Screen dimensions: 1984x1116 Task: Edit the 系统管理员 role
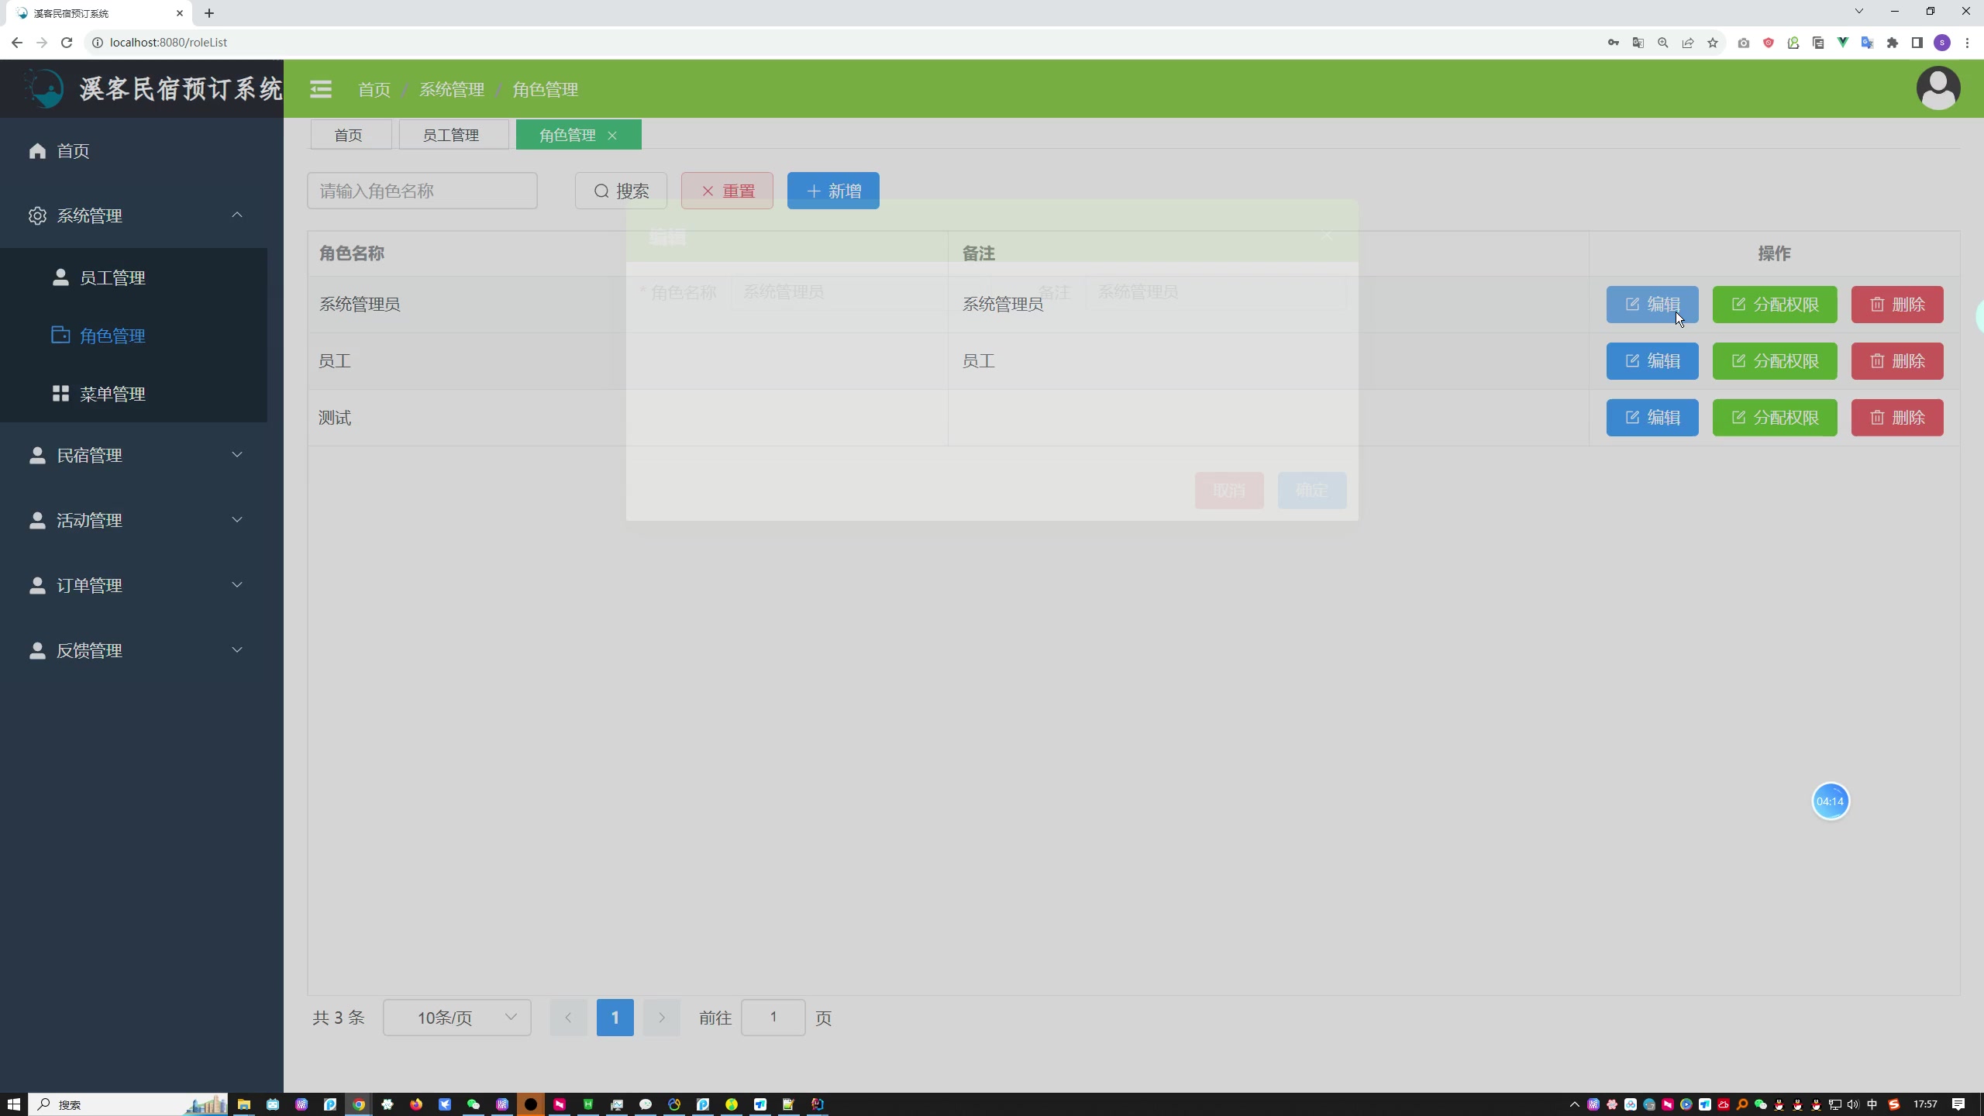click(x=1652, y=305)
